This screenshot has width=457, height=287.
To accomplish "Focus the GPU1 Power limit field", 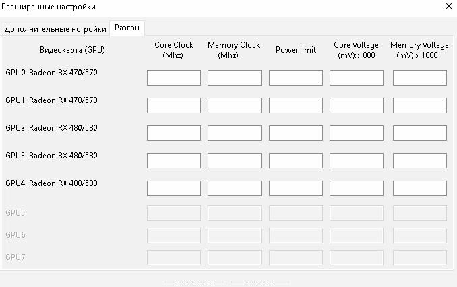I will tap(295, 106).
